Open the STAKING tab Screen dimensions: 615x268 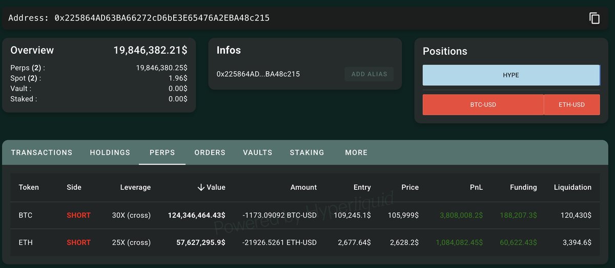(307, 152)
